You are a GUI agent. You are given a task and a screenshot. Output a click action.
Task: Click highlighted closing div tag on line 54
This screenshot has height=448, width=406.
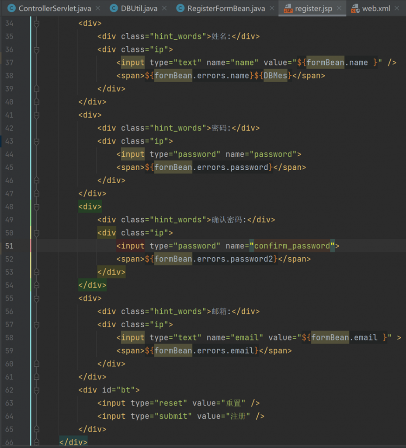coord(92,285)
